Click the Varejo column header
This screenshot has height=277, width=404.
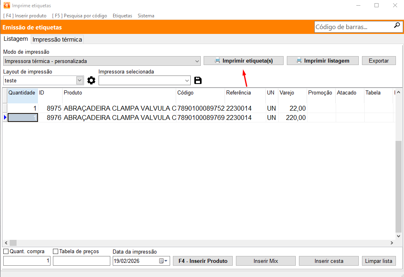(292, 93)
